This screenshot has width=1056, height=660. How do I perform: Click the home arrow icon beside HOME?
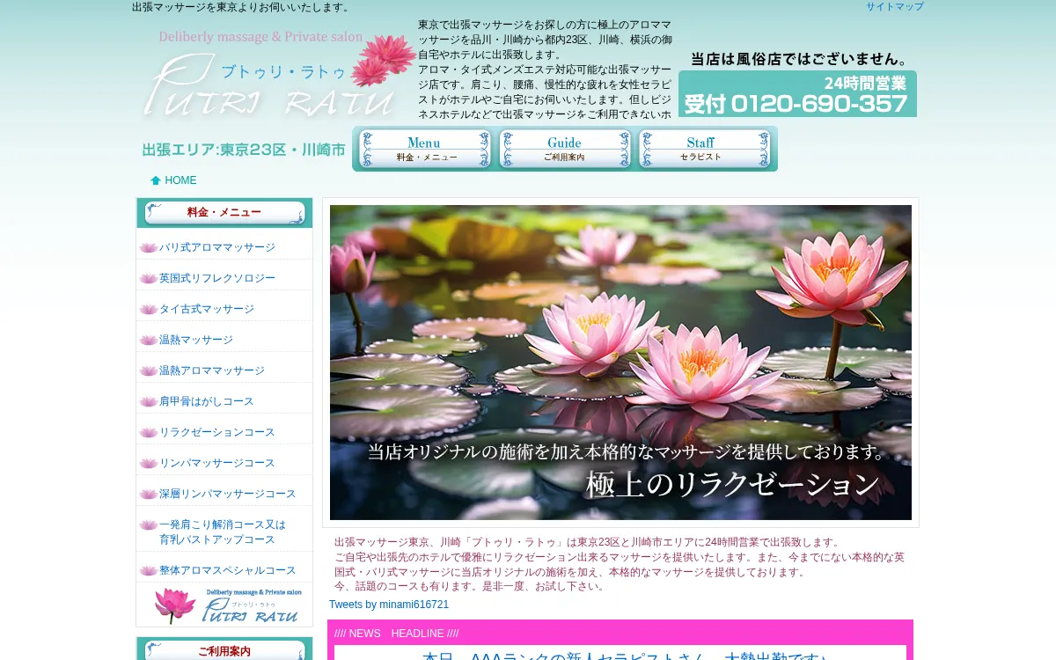[156, 180]
